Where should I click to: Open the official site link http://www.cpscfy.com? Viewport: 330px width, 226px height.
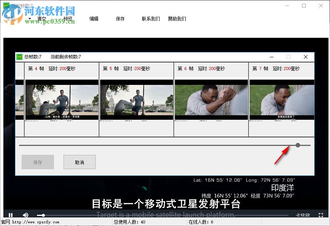pos(36,222)
